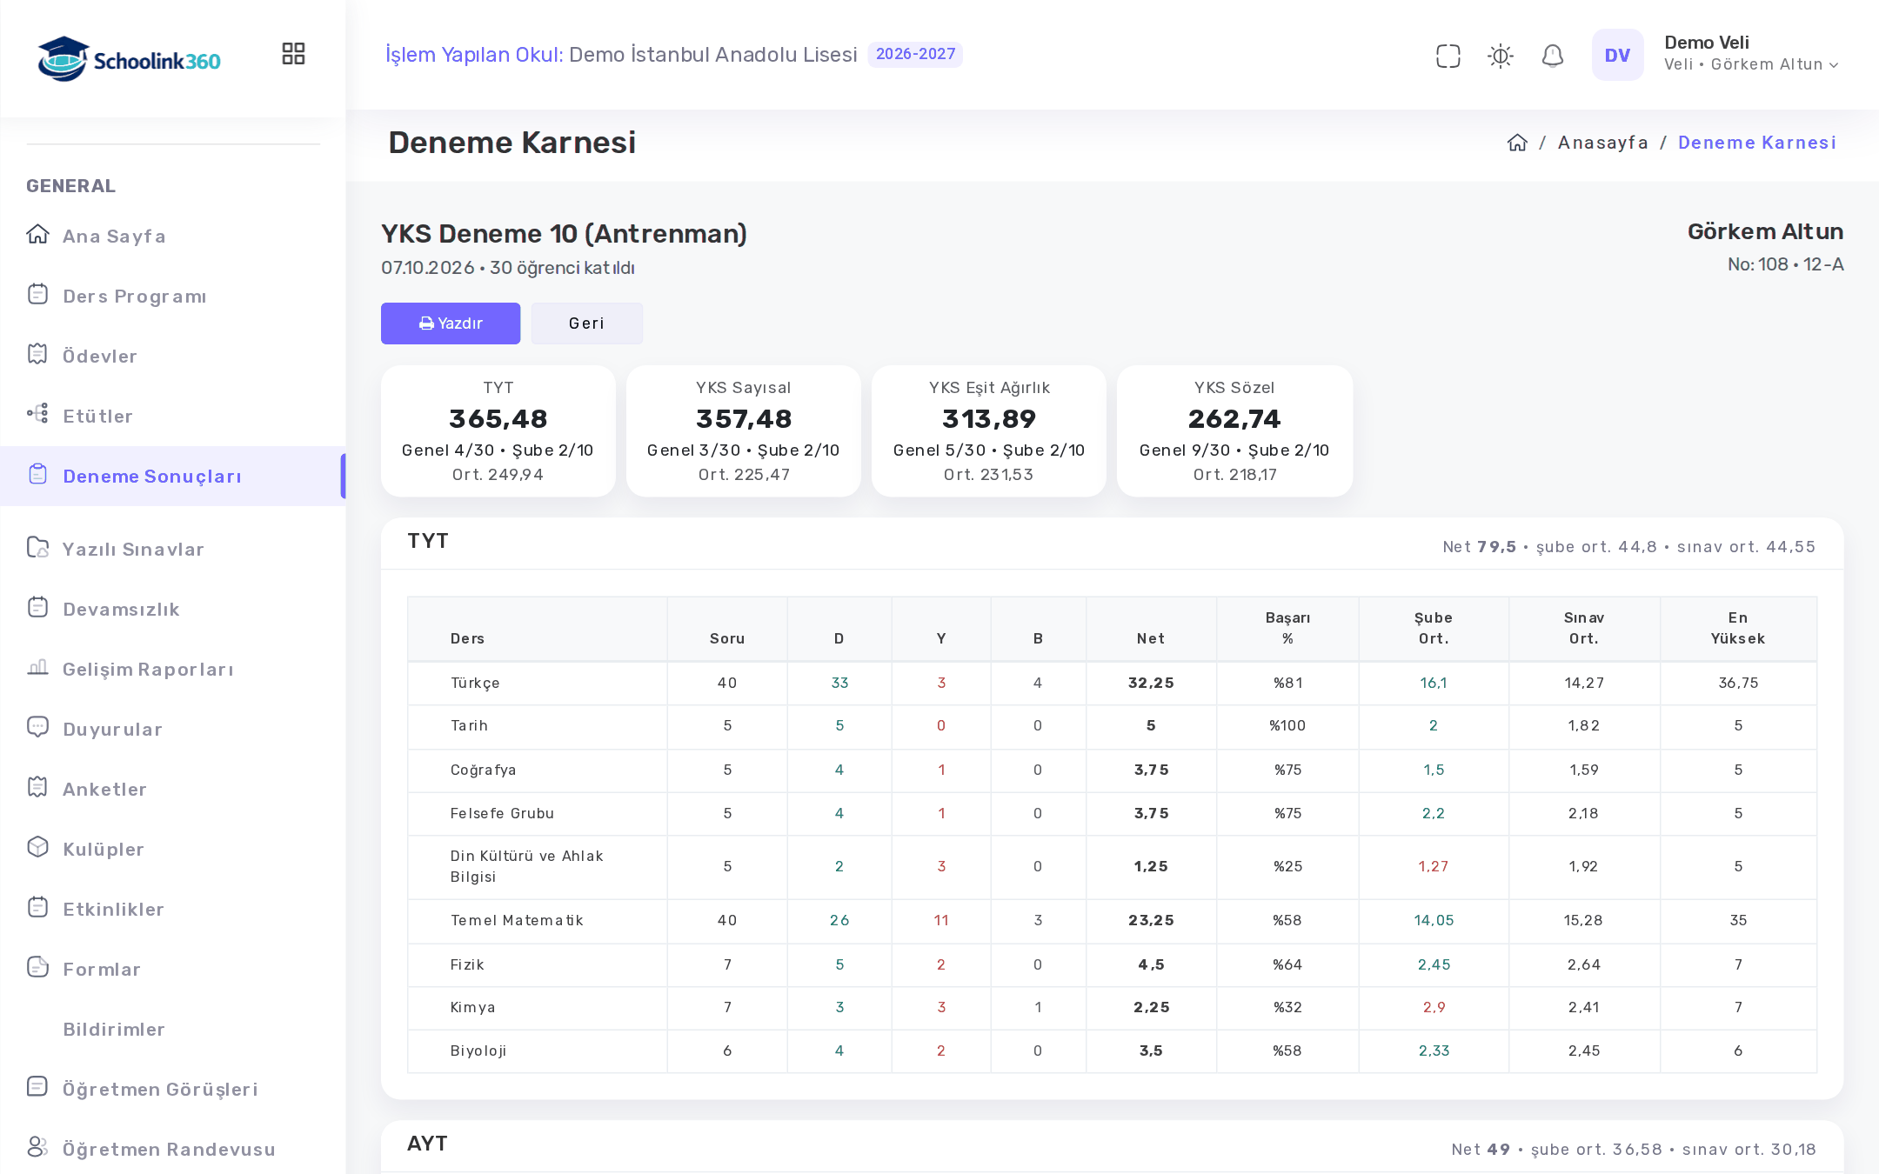1879x1174 pixels.
Task: Open Gelişim Raporları from sidebar
Action: point(172,669)
